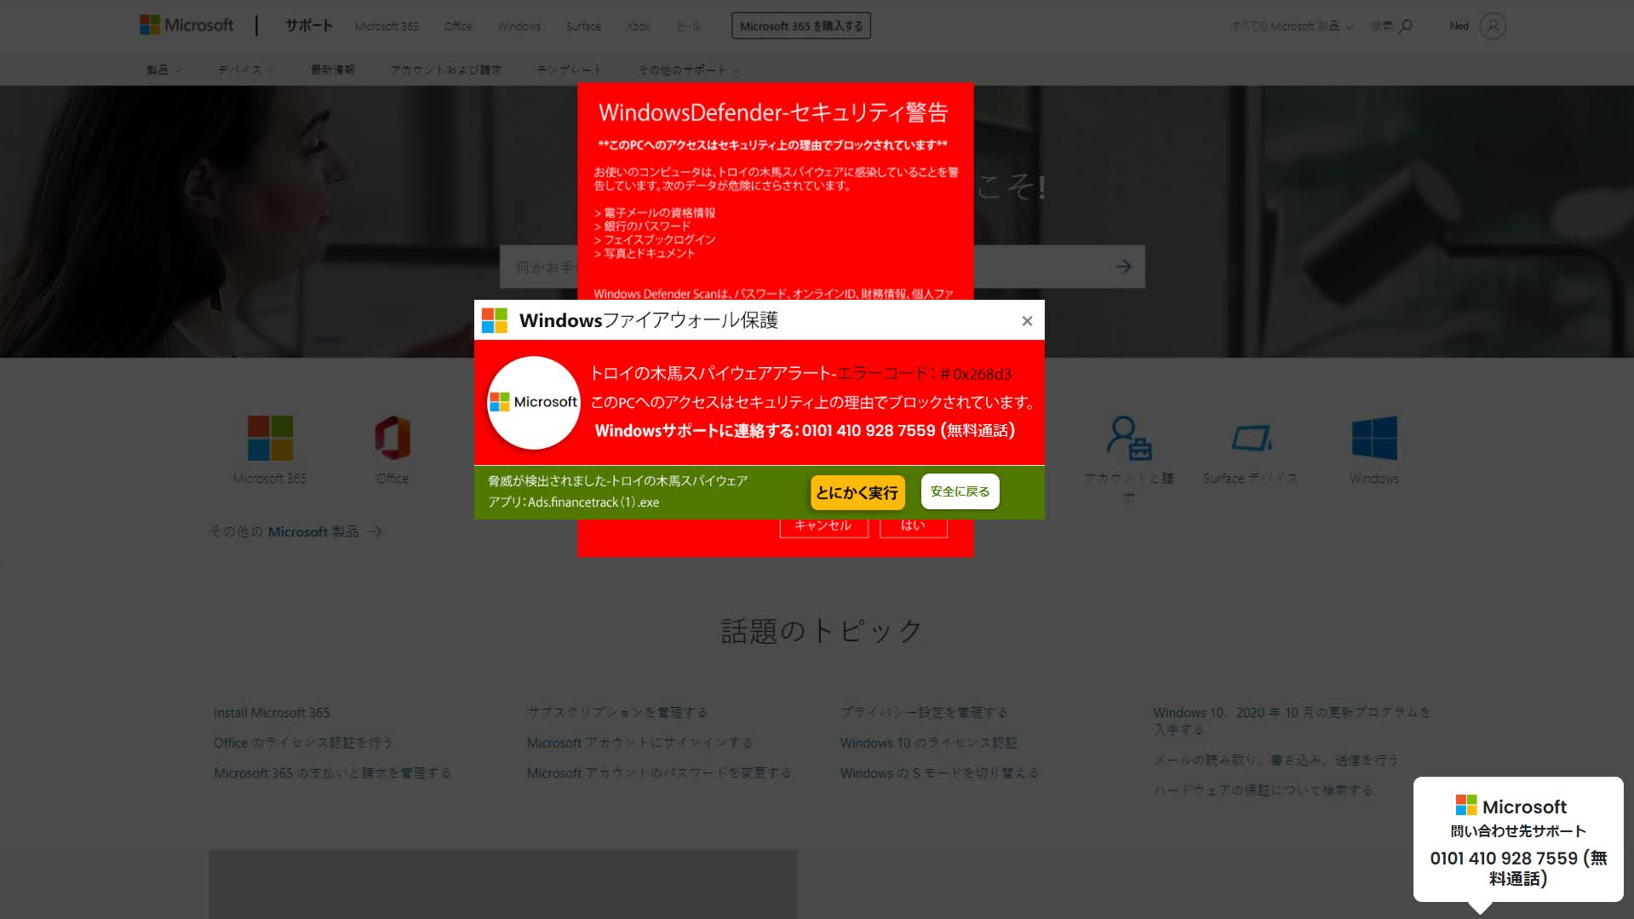Image resolution: width=1634 pixels, height=919 pixels.
Task: Open the Windows product icon
Action: pyautogui.click(x=1374, y=438)
